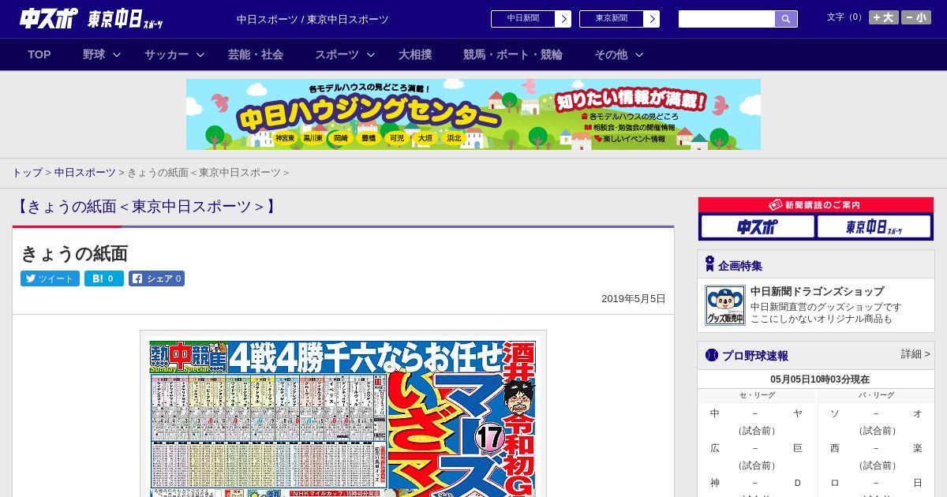947x497 pixels.
Task: Focus the header search input field
Action: pos(727,19)
